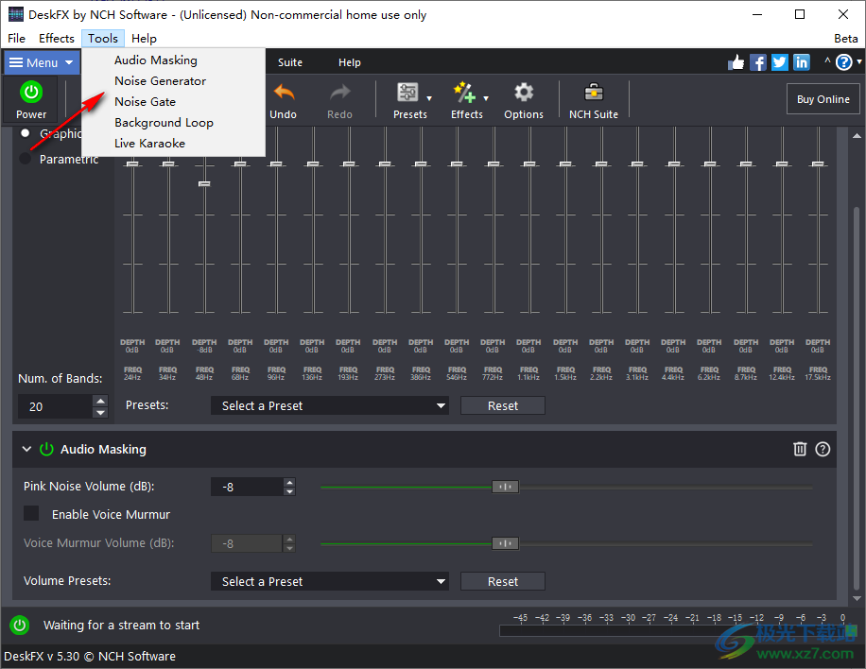Collapse the Audio Masking section
The width and height of the screenshot is (866, 669).
(26, 449)
